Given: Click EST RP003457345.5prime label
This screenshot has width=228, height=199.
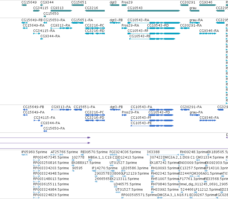Looking at the screenshot, I should (x=51, y=157).
